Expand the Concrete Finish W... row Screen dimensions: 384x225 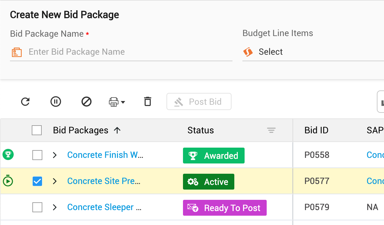click(x=55, y=155)
